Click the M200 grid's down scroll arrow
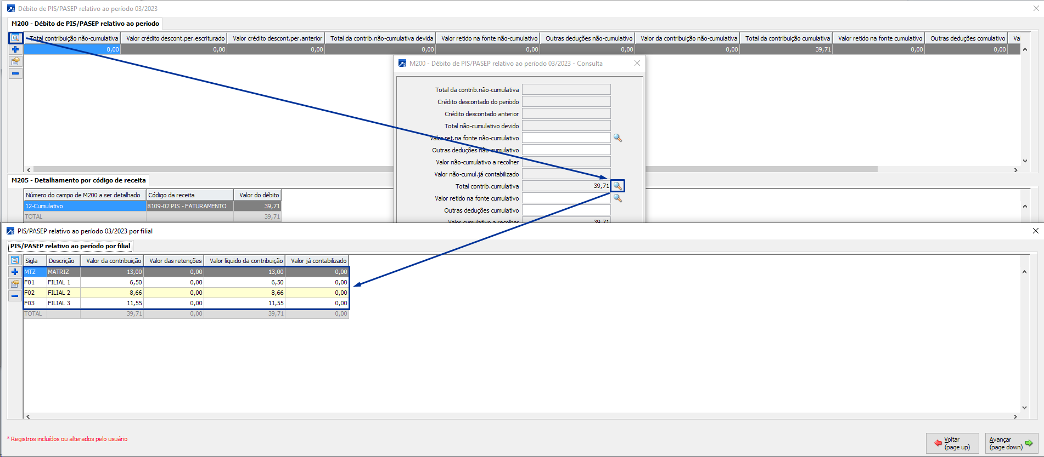 coord(1025,161)
